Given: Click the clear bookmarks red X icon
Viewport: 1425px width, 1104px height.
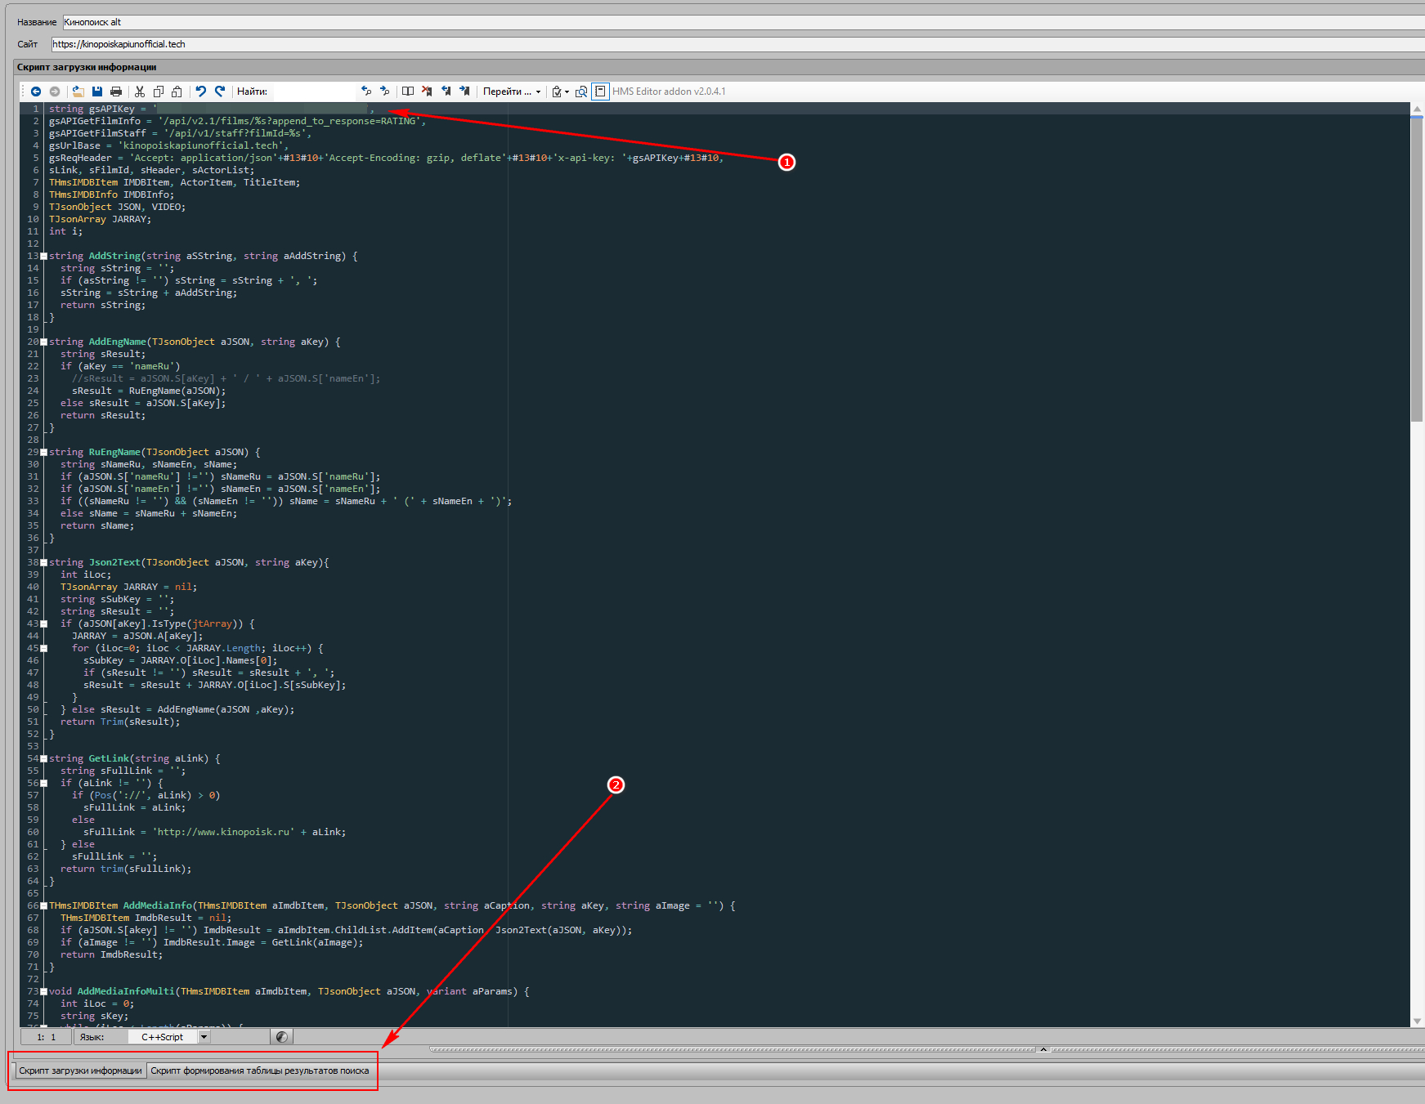Looking at the screenshot, I should point(426,92).
